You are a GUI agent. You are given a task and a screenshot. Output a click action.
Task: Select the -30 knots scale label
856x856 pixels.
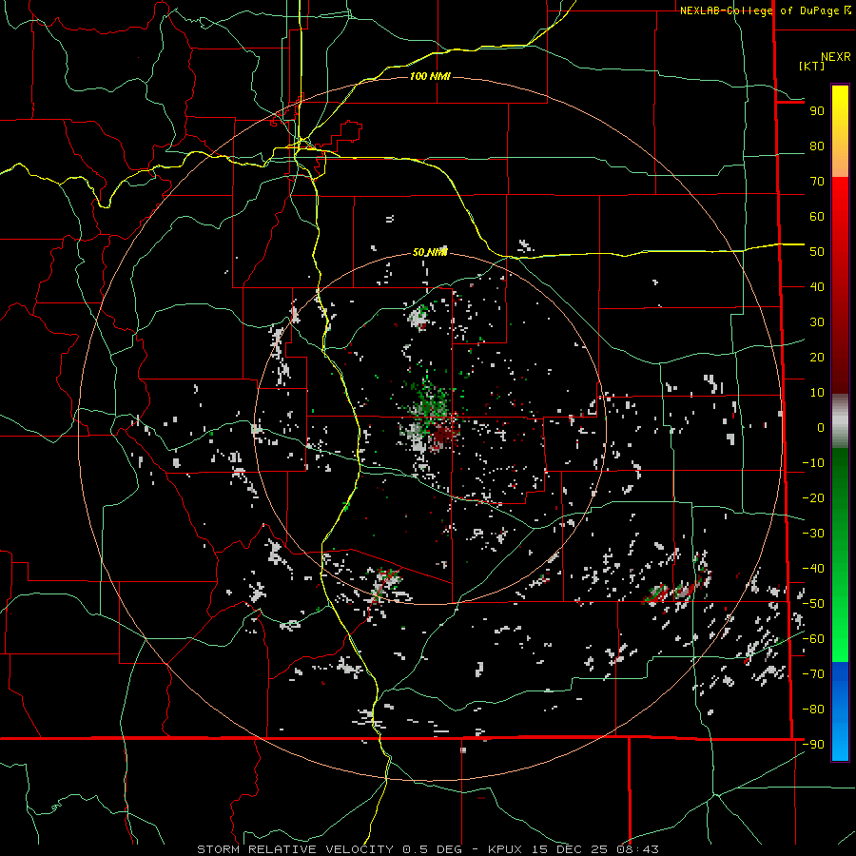[813, 534]
